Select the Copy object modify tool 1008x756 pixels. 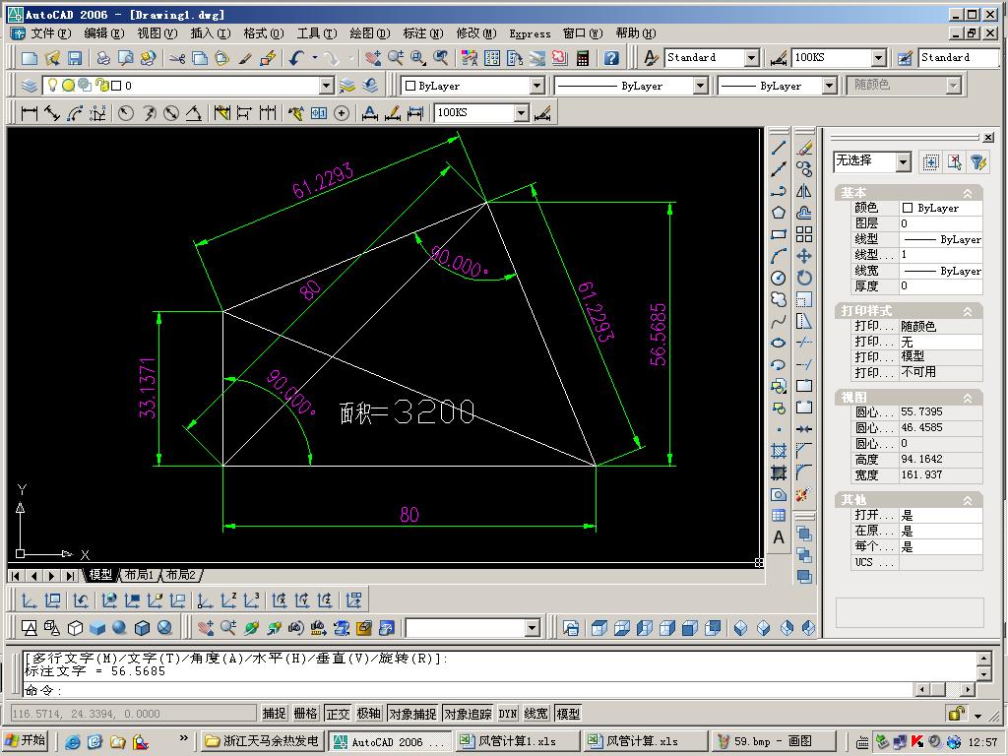(804, 169)
